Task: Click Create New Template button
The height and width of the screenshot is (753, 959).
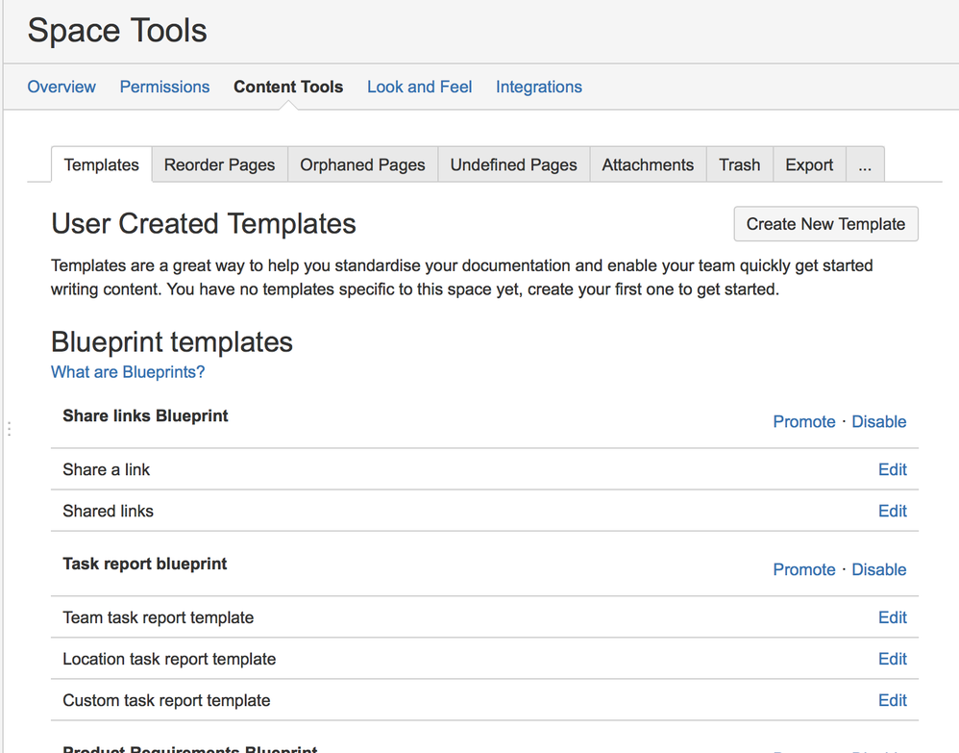Action: click(825, 224)
